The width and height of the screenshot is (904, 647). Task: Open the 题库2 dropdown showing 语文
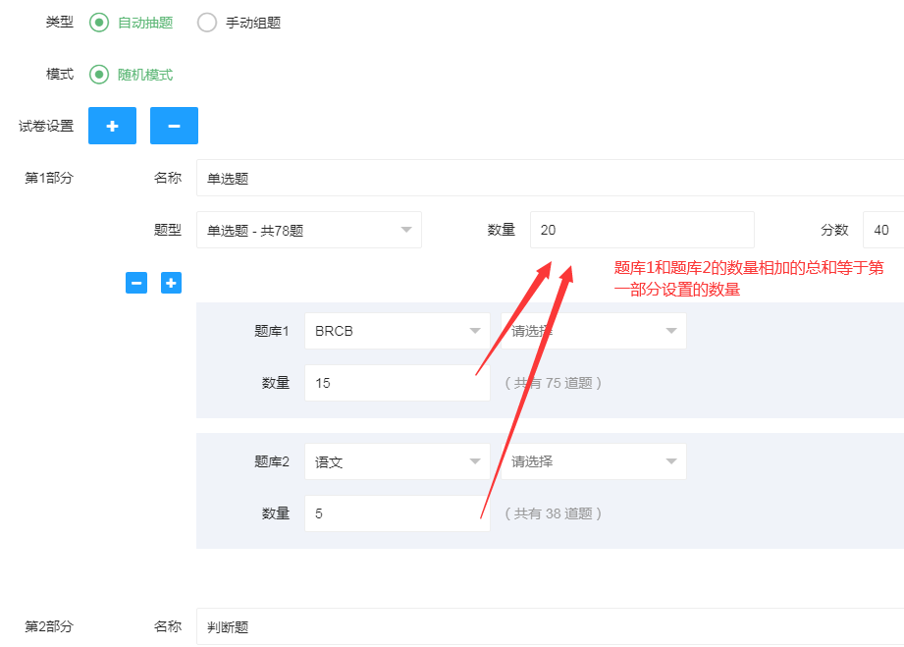point(397,461)
